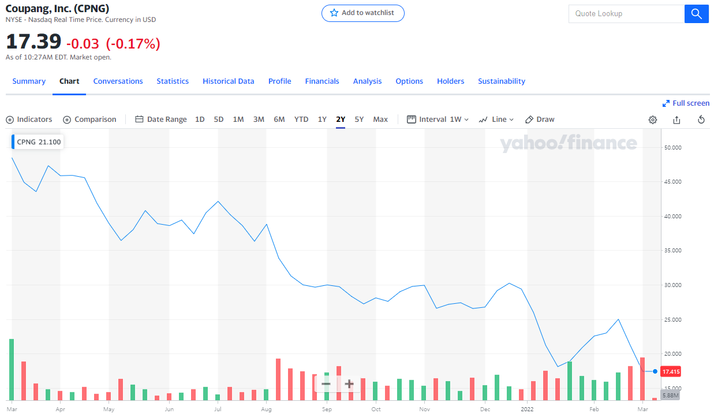Open the Historical Data tab

pyautogui.click(x=229, y=81)
